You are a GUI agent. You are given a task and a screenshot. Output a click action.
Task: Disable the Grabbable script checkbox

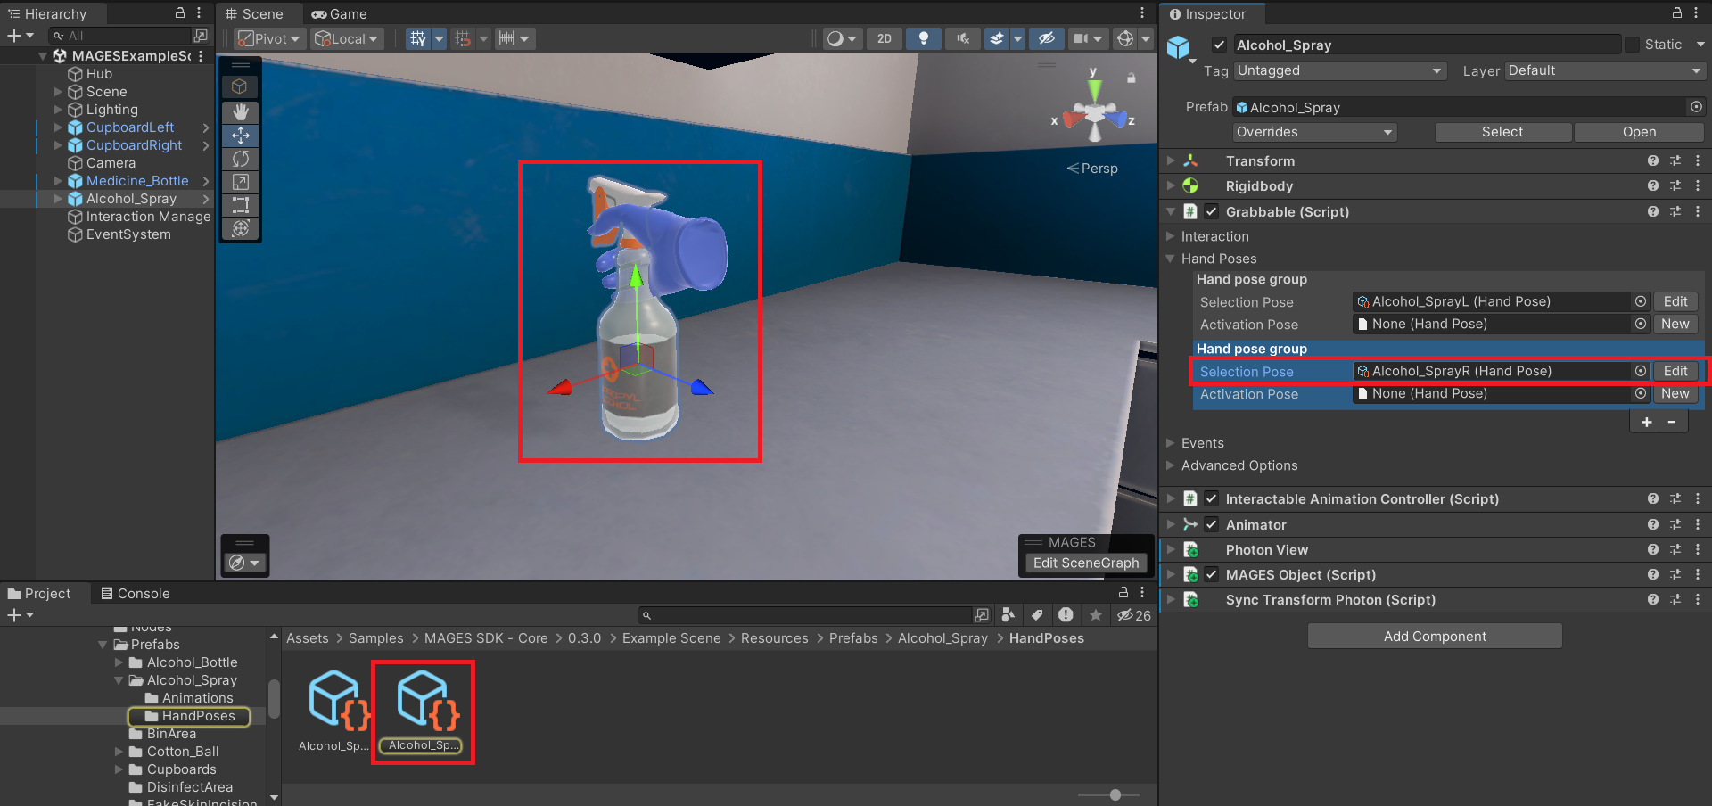click(x=1212, y=211)
